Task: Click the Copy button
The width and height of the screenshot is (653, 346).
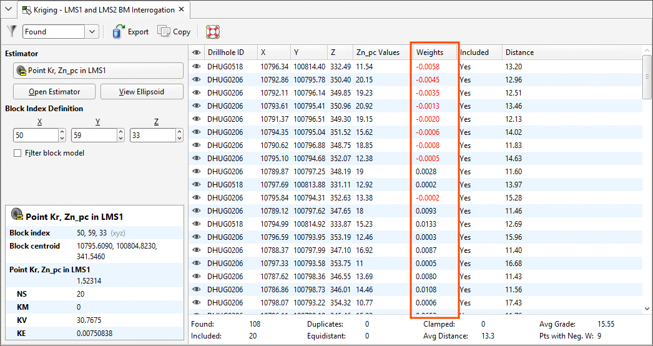Action: [174, 32]
